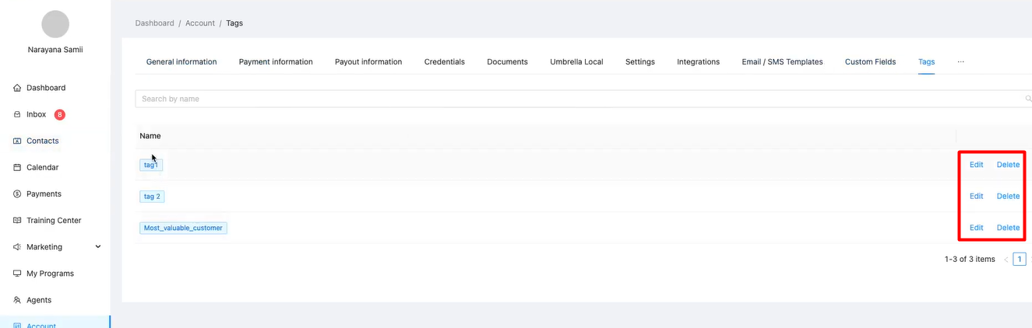Screen dimensions: 1032x328
Task: Edit the Most_valuable_customer tag
Action: (x=976, y=228)
